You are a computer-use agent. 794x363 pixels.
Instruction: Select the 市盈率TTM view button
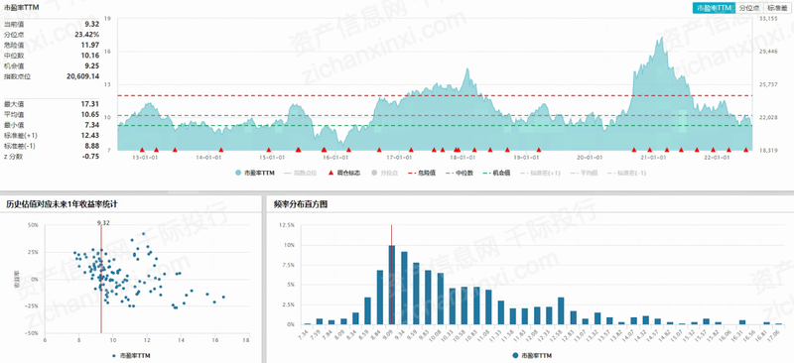(714, 8)
